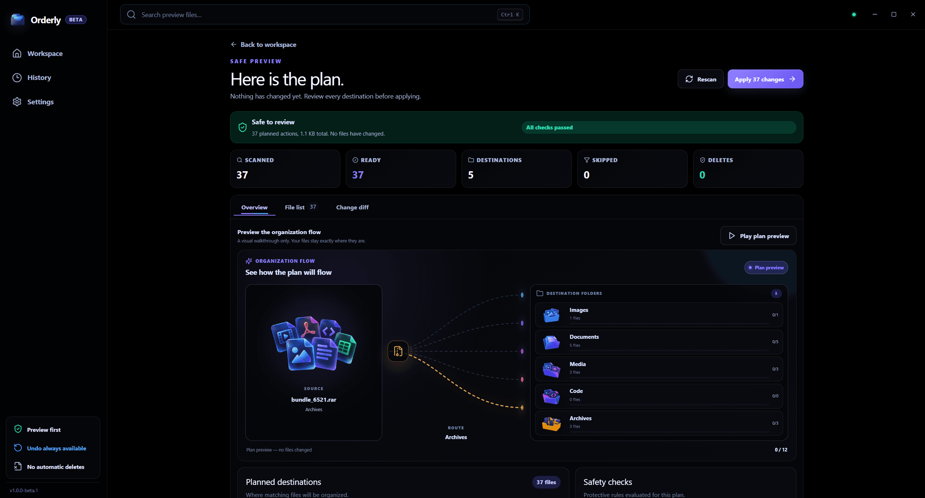The height and width of the screenshot is (498, 925).
Task: Apply 37 changes
Action: 765,79
